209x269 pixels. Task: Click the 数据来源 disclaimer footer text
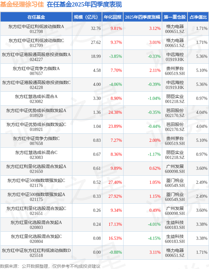[50, 266]
